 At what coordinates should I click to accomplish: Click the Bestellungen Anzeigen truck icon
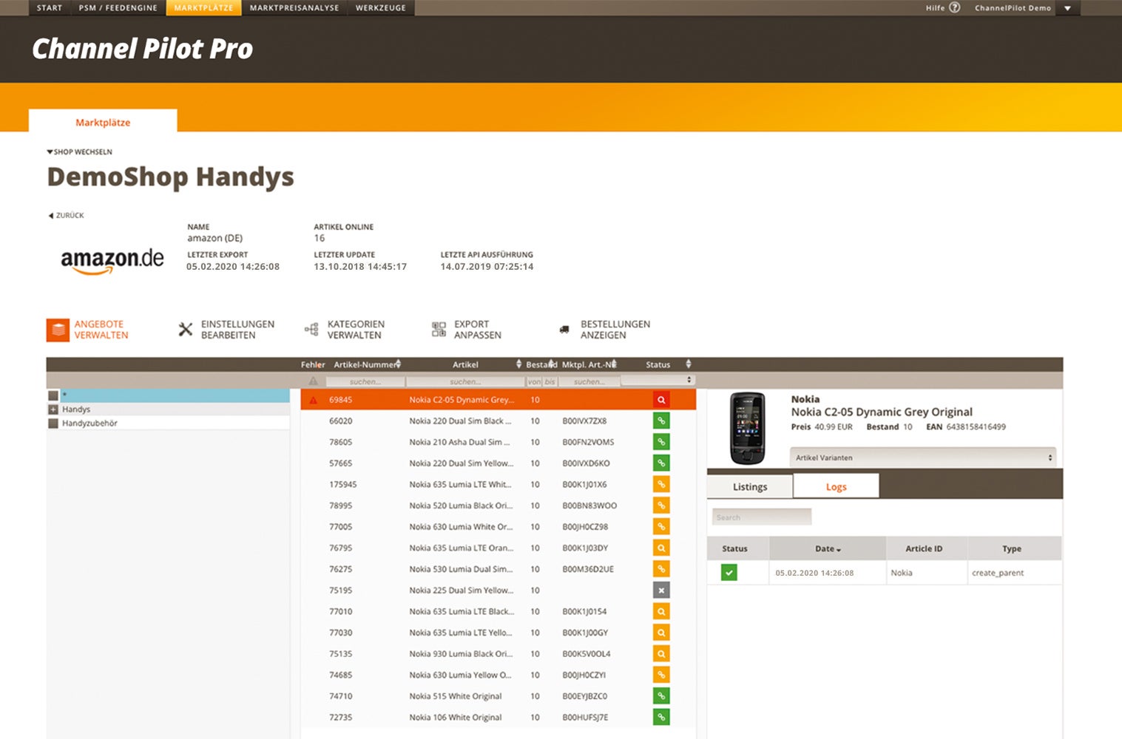click(564, 330)
